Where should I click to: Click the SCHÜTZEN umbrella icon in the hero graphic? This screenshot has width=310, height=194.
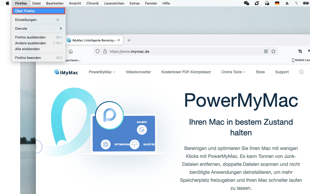coord(134,144)
